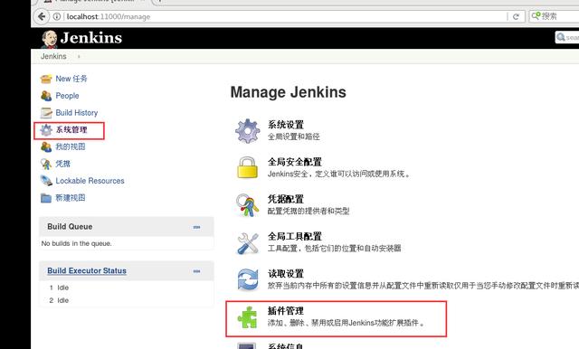
Task: Open the Build History link
Action: point(77,112)
